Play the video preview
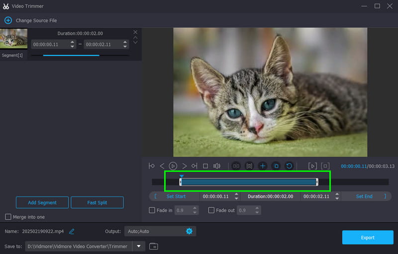 [173, 166]
